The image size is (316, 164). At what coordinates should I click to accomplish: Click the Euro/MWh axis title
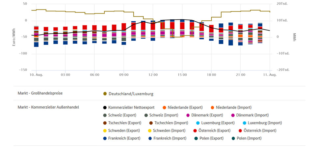14,37
